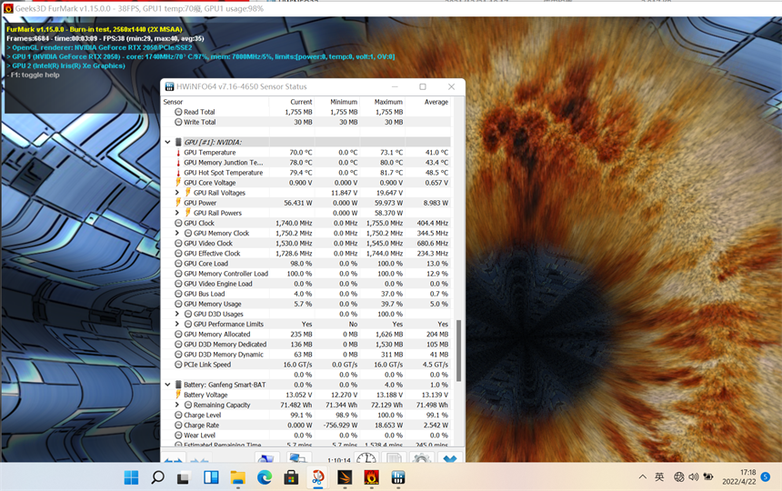
Task: Open the Widgets panel from taskbar
Action: (x=211, y=477)
